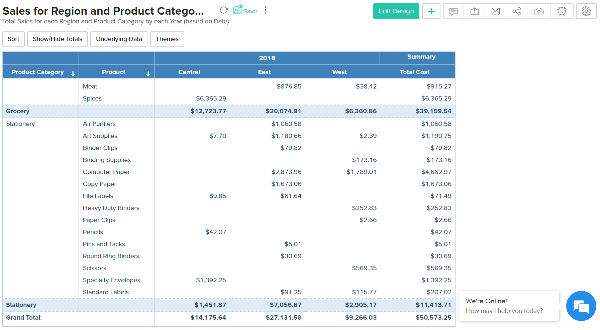Image resolution: width=600 pixels, height=330 pixels.
Task: Open the Sort menu
Action: tap(13, 39)
